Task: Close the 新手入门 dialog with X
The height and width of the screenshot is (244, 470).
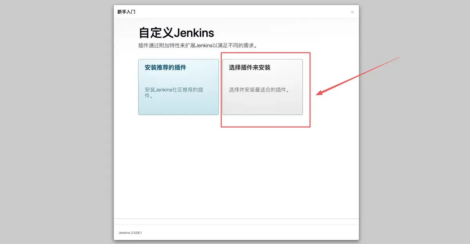Action: coord(352,12)
